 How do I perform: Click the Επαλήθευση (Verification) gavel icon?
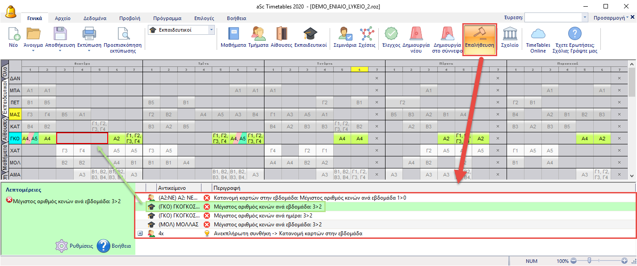(479, 35)
